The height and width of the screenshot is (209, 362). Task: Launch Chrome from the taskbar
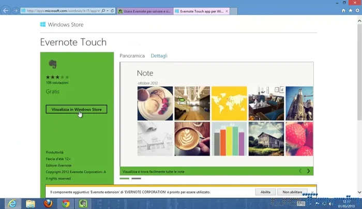[x=66, y=204]
